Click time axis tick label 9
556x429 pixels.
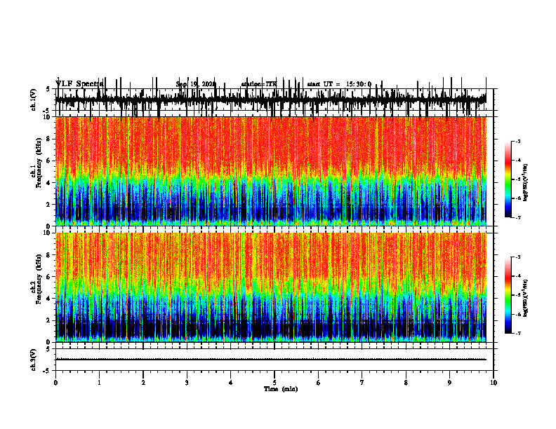449,383
